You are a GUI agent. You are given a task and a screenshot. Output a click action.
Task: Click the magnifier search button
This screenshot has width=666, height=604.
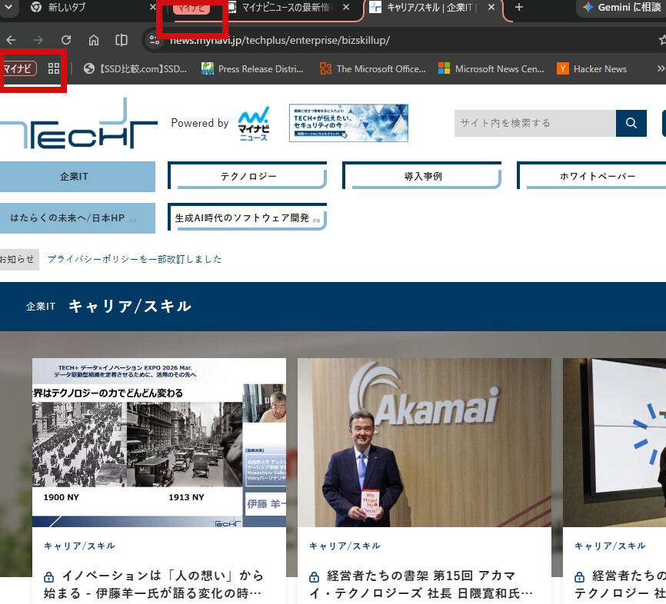point(631,123)
